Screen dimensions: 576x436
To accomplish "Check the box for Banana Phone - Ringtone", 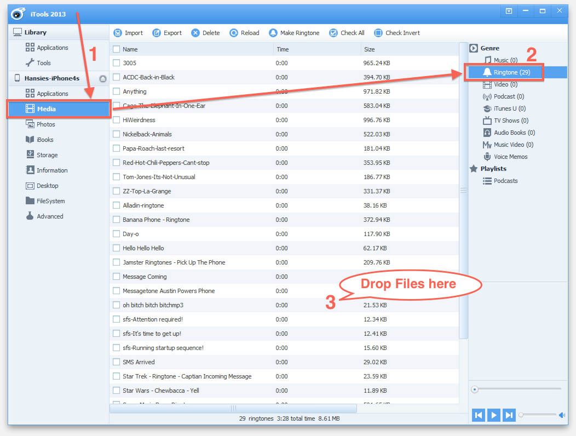I will (117, 220).
